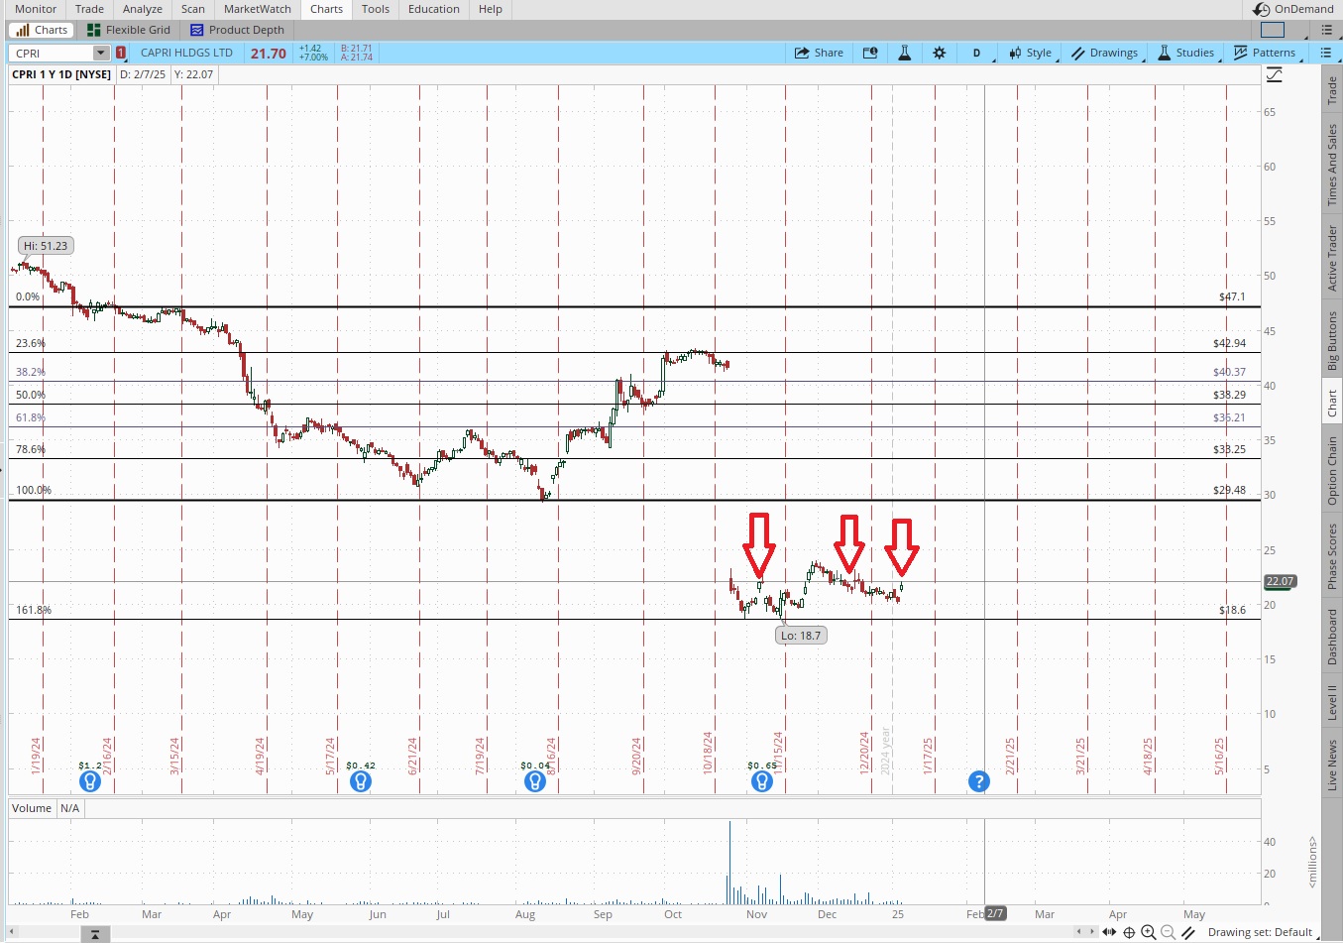Open the Share menu

click(819, 53)
